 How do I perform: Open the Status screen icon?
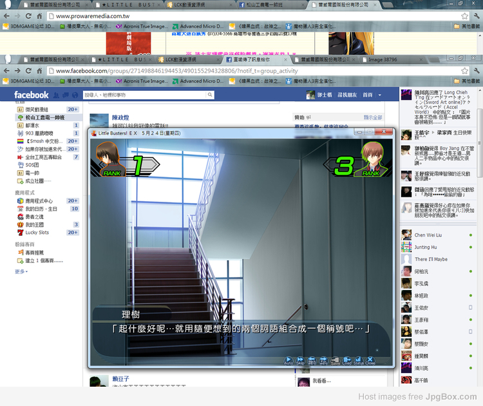(358, 361)
